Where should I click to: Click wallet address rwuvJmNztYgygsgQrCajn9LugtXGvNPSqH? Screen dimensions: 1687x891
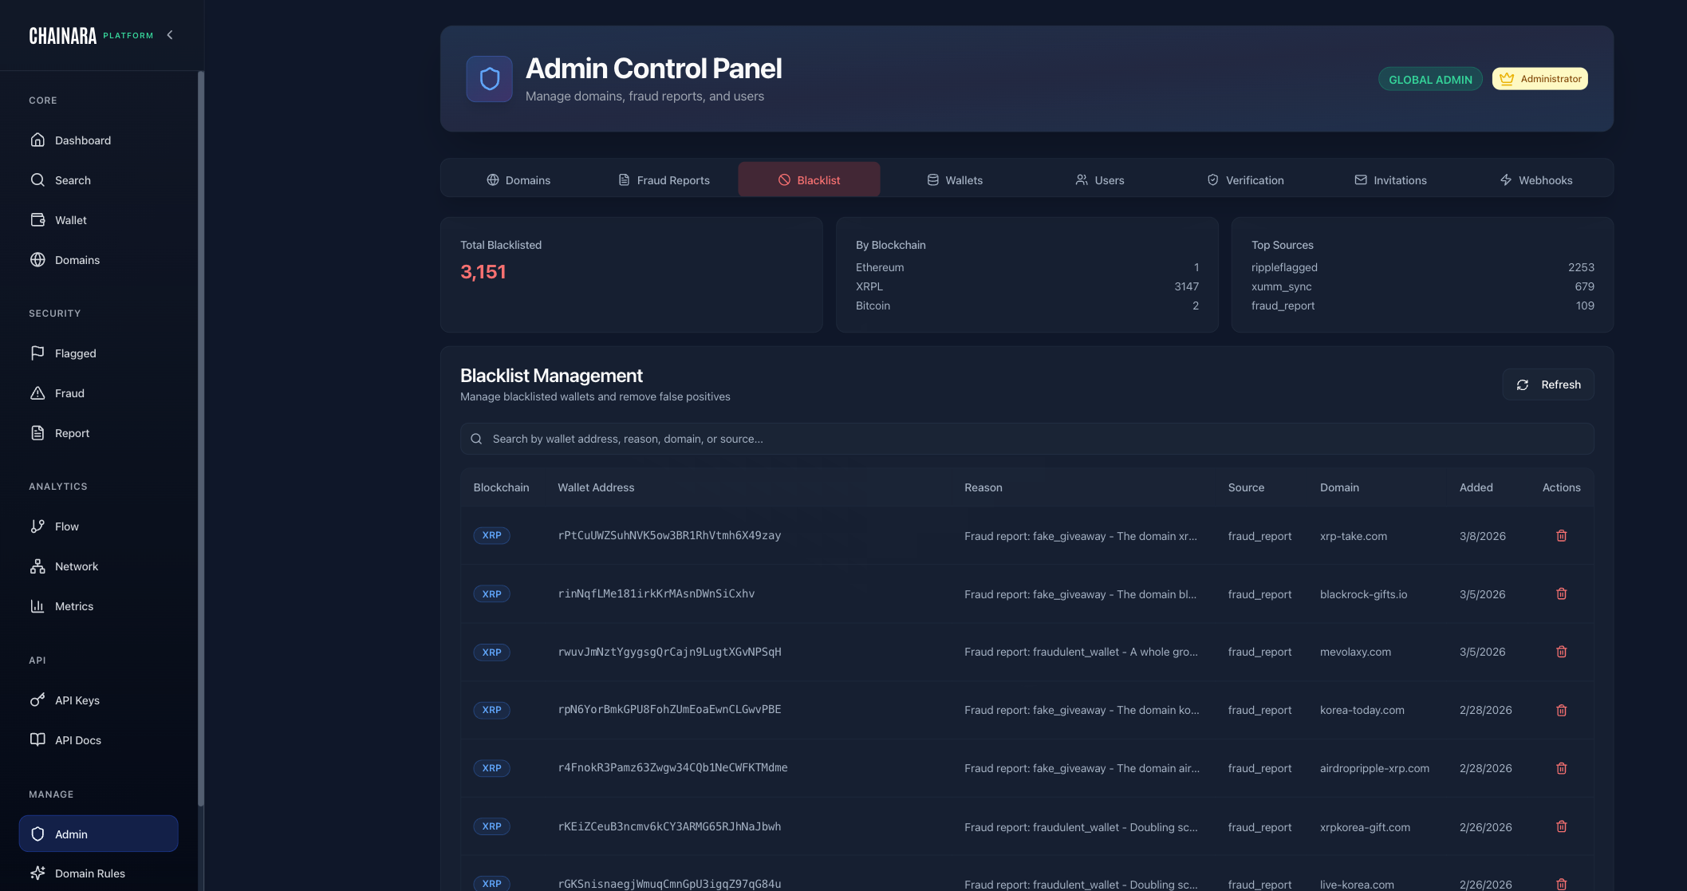click(669, 652)
